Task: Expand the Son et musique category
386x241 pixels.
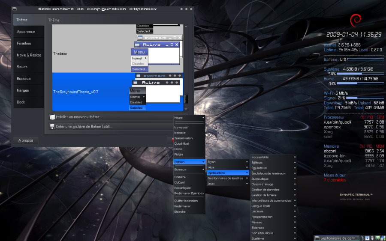Action: click(274, 233)
